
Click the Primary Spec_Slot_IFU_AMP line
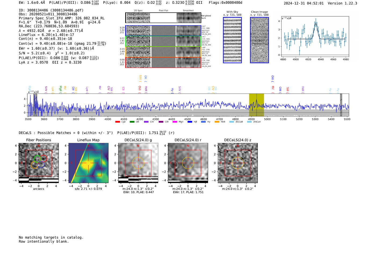pyautogui.click(x=62, y=18)
